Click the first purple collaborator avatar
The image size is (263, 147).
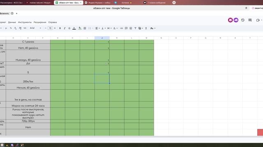click(x=230, y=20)
